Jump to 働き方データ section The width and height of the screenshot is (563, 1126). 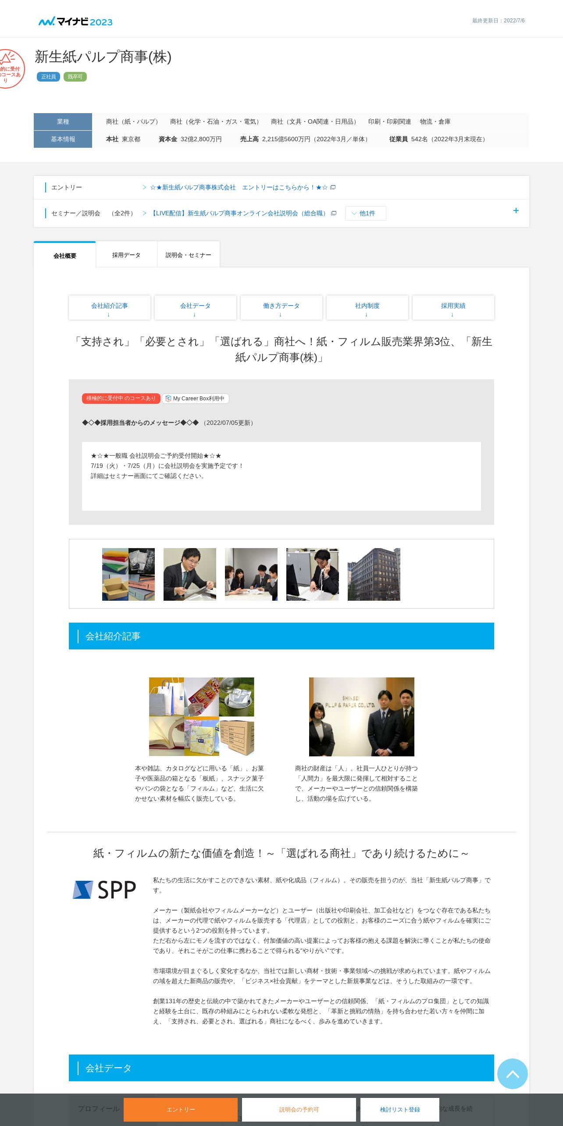click(281, 307)
